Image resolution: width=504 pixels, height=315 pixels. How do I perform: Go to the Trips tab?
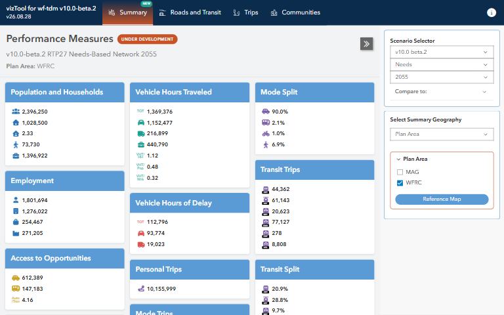(x=245, y=12)
